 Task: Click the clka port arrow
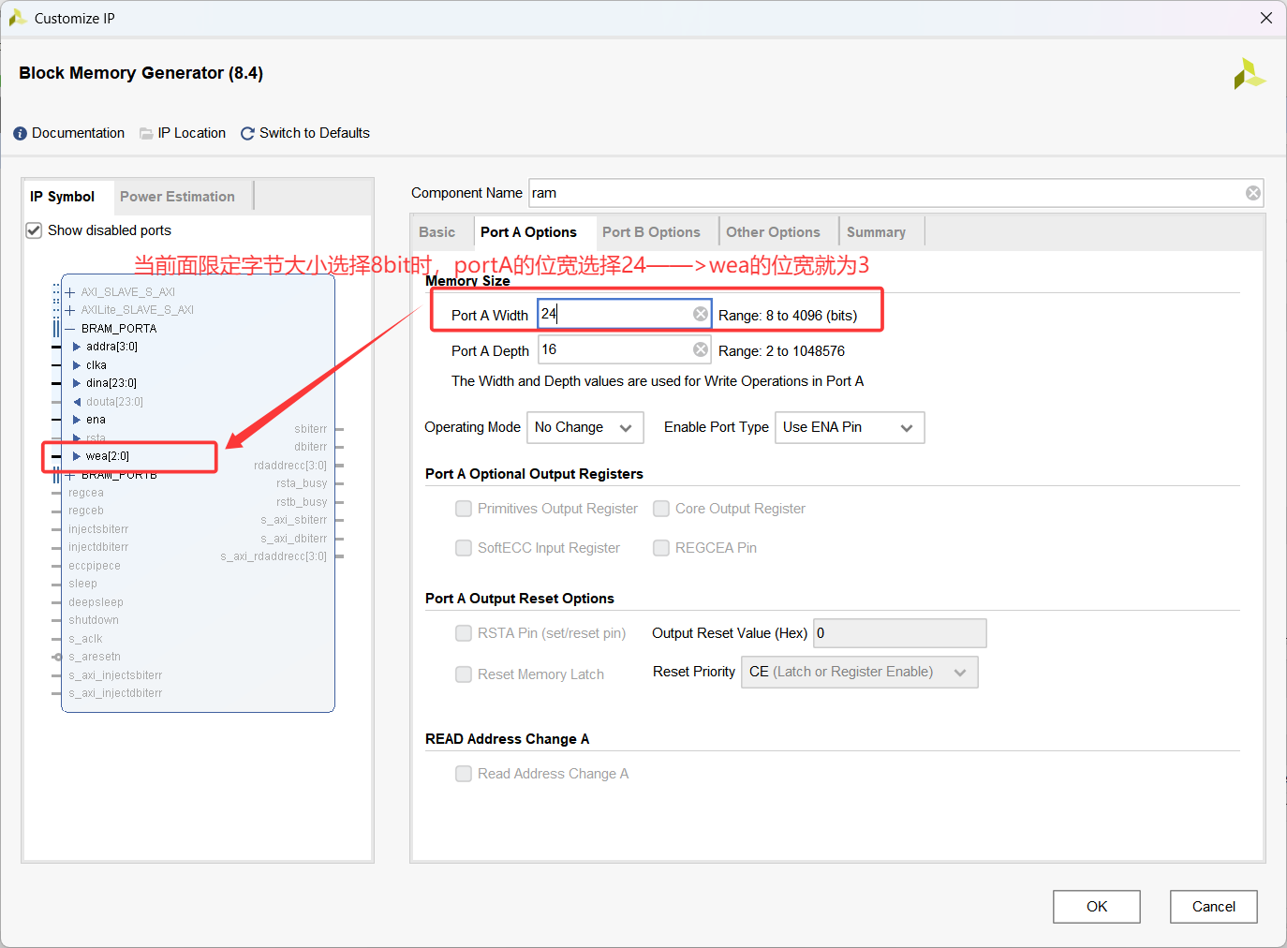tap(77, 365)
